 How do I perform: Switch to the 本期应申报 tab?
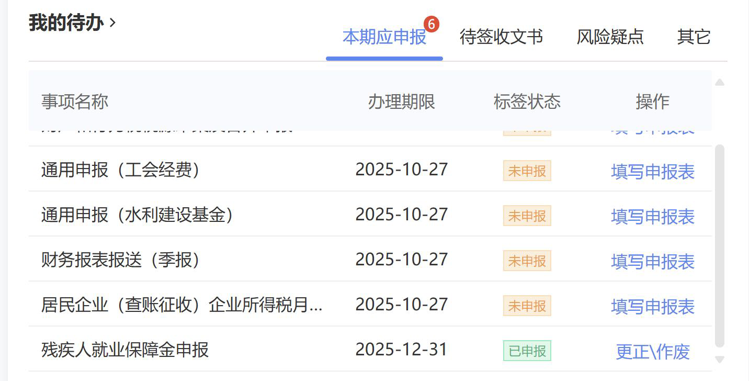click(384, 37)
